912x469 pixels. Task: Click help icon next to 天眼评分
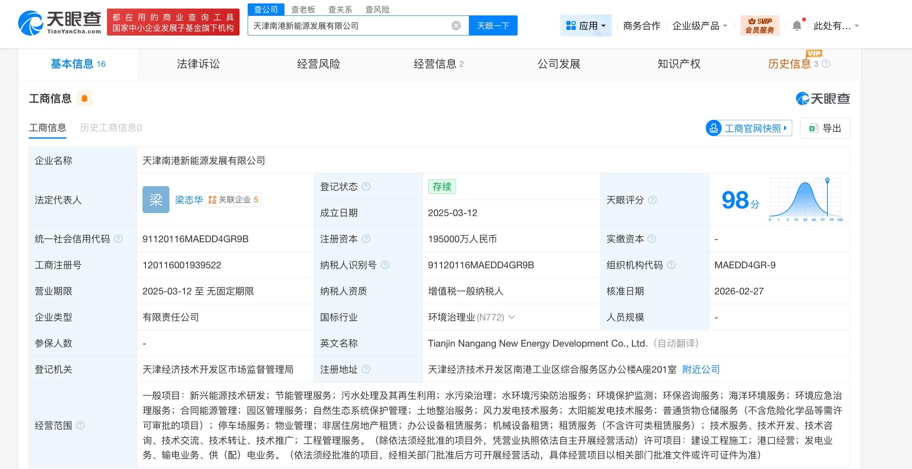pyautogui.click(x=652, y=200)
